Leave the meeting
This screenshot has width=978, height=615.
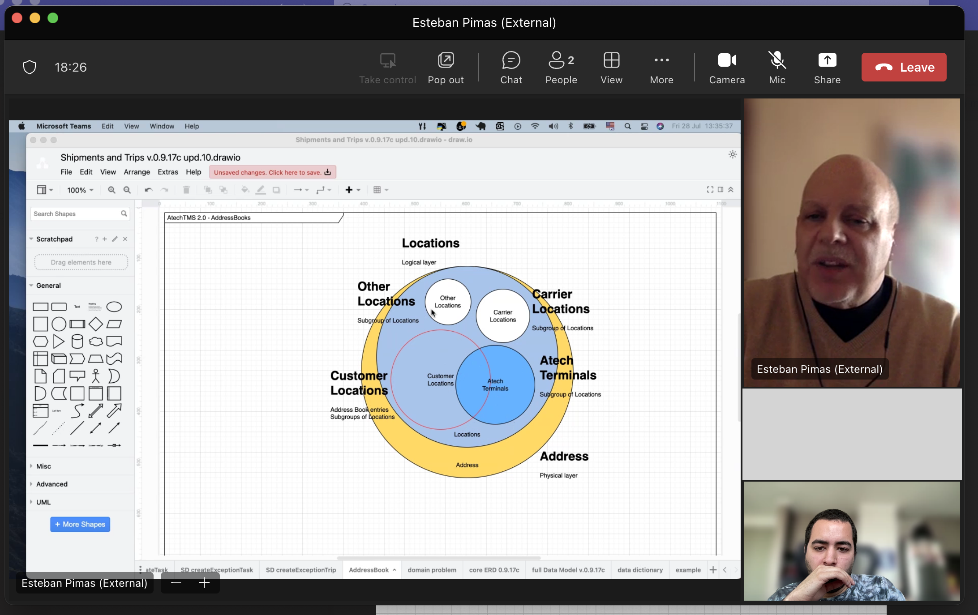904,67
